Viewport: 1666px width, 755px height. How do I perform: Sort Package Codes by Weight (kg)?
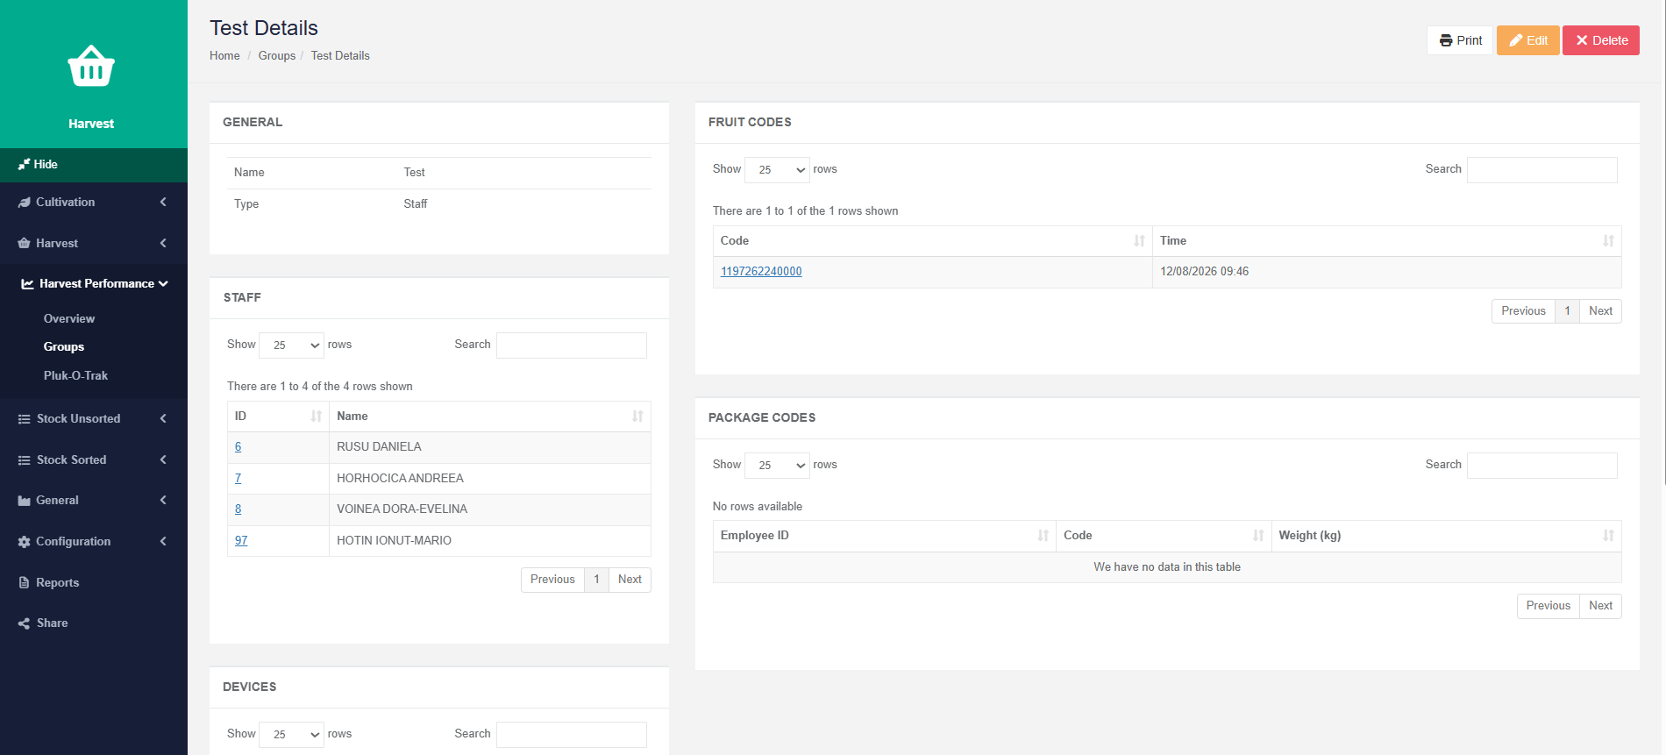pyautogui.click(x=1447, y=536)
